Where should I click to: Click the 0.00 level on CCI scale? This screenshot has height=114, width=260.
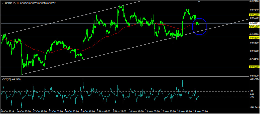click(252, 94)
